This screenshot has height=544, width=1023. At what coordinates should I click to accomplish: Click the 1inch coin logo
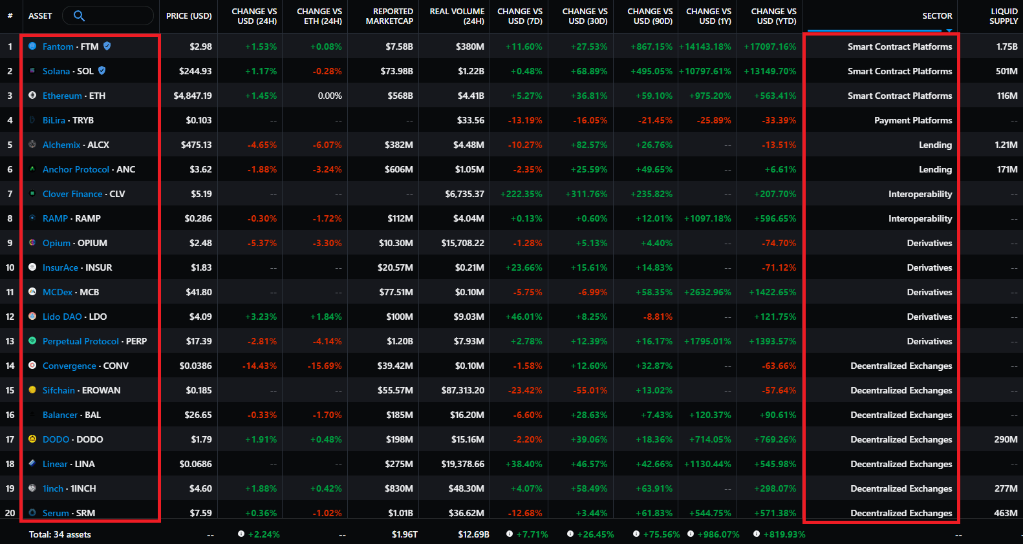[32, 488]
